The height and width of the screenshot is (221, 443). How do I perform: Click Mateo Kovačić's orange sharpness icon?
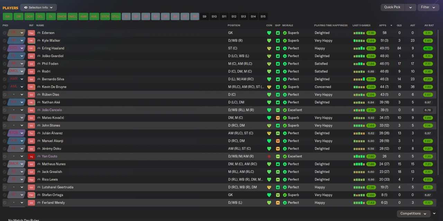coord(278,118)
